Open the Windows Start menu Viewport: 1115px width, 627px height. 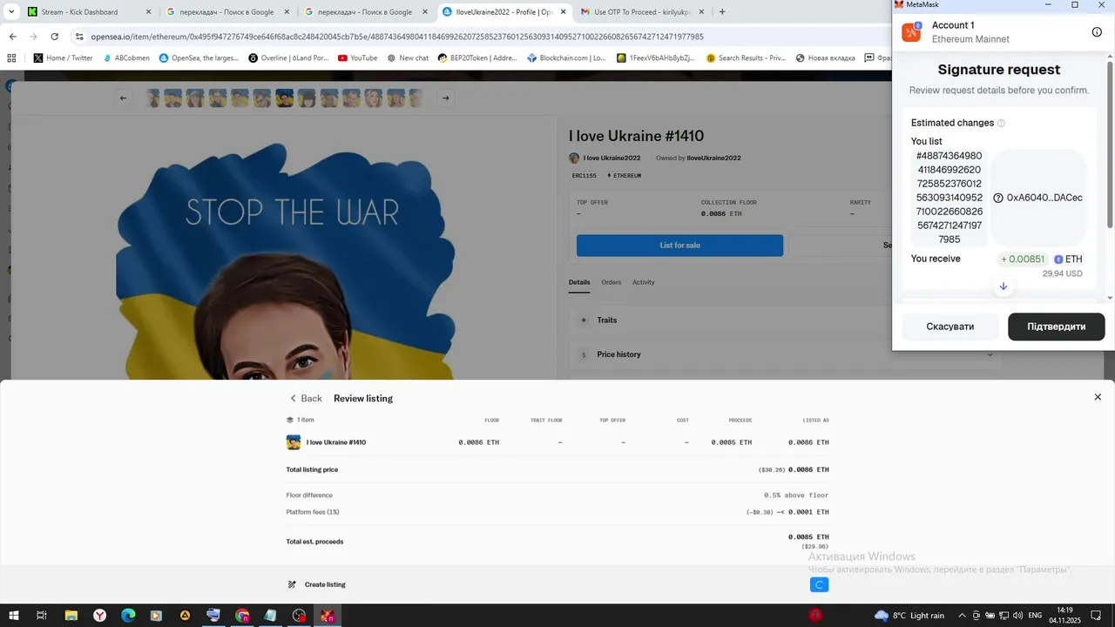pos(13,615)
